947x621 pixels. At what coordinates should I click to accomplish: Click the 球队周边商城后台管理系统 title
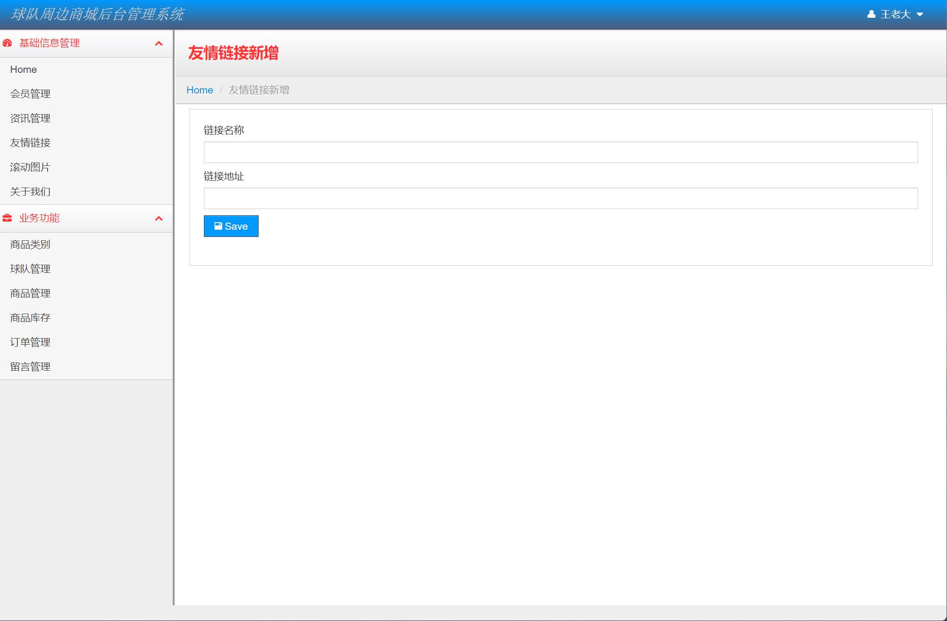97,14
